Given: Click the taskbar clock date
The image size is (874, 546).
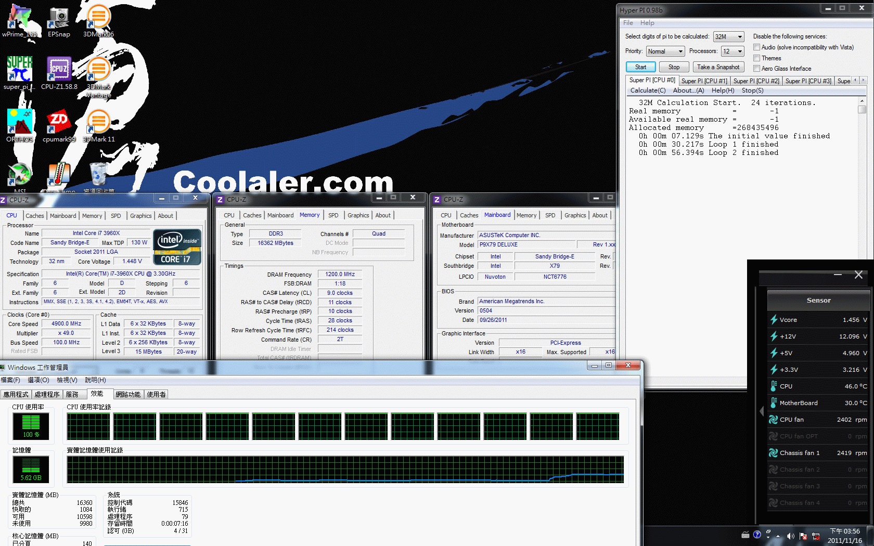Looking at the screenshot, I should (x=844, y=540).
